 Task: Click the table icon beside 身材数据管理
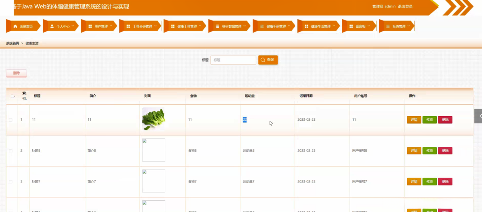(x=217, y=26)
